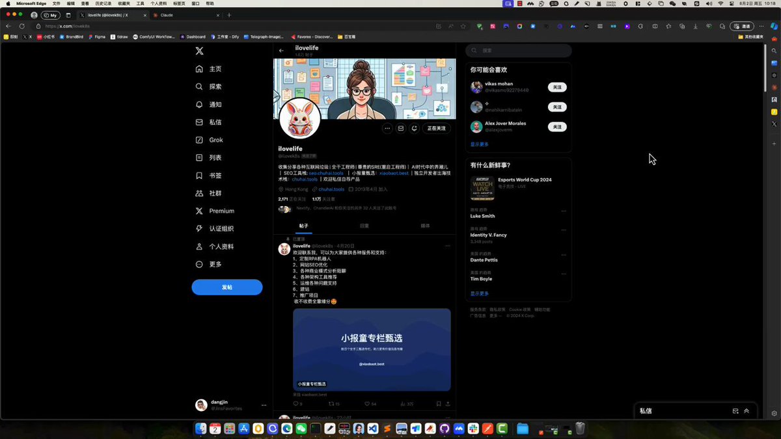Open the rabbit profile avatar
Screen dimensions: 781x439
[299, 118]
